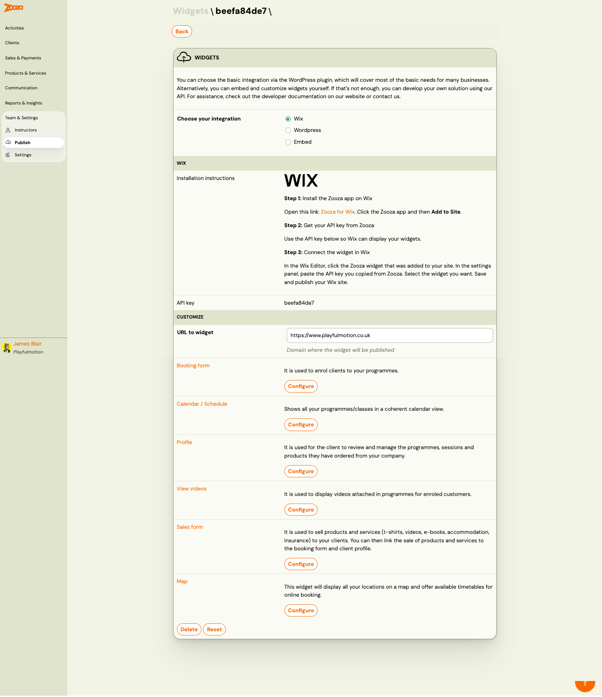
Task: Go to the Settings page
Action: tap(34, 155)
